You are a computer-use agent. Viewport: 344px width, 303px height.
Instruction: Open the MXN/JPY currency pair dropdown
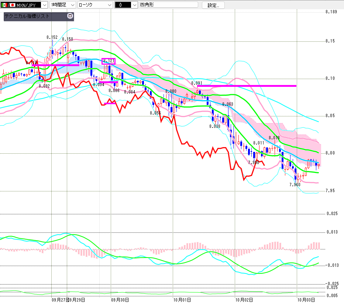[x=43, y=5]
